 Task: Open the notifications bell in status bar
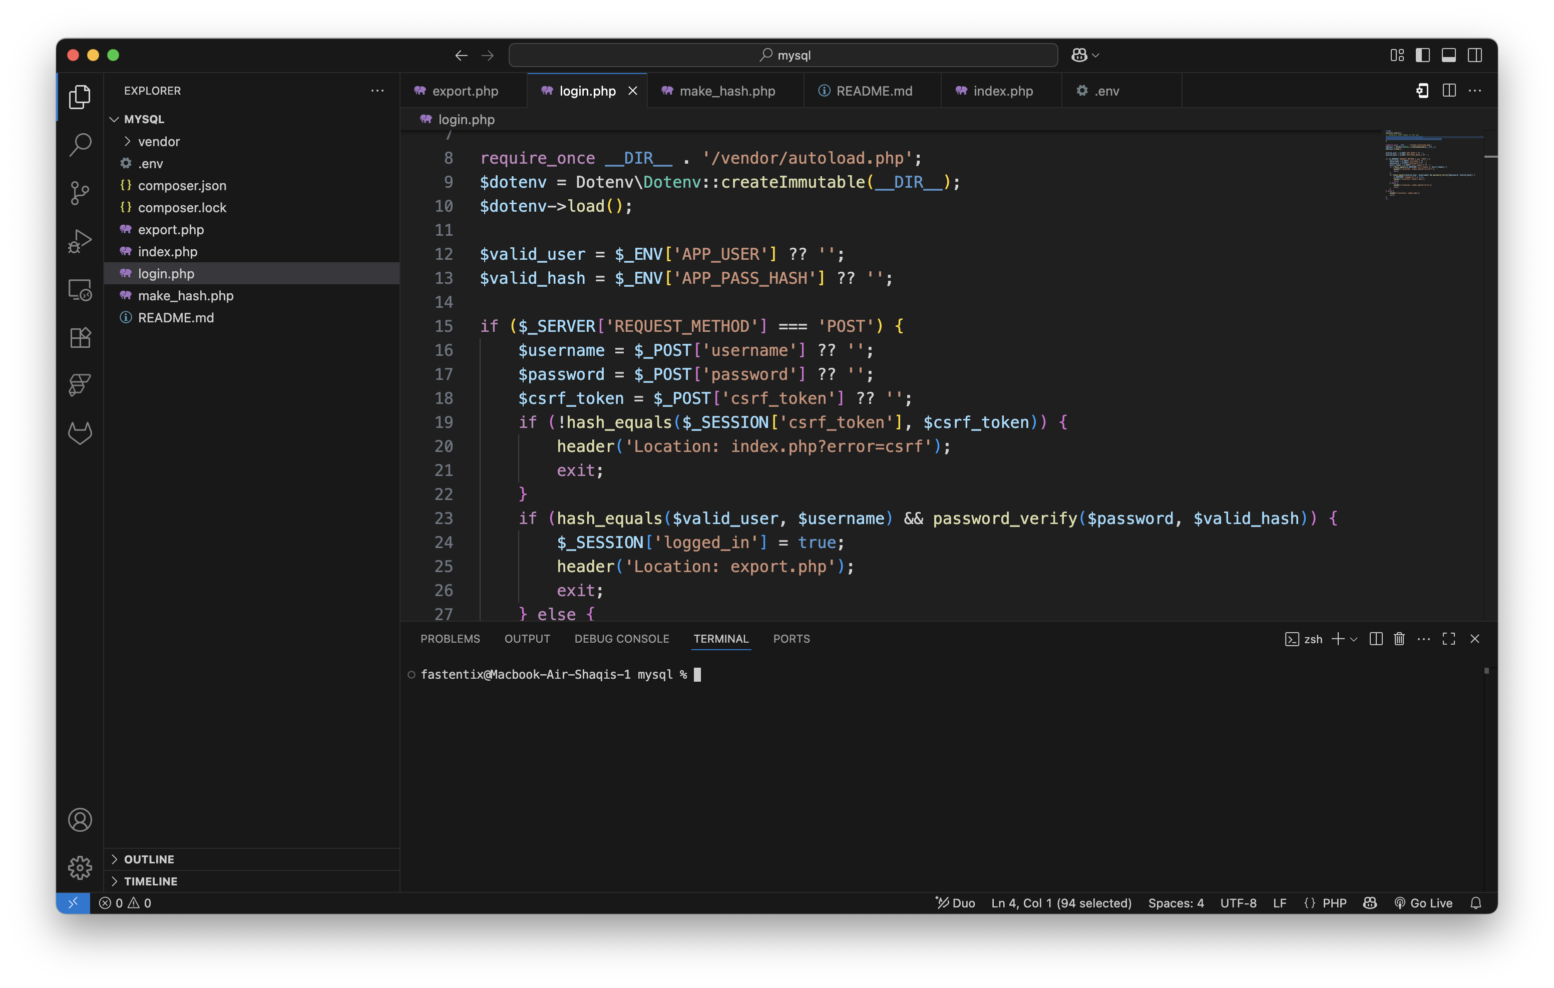tap(1475, 903)
